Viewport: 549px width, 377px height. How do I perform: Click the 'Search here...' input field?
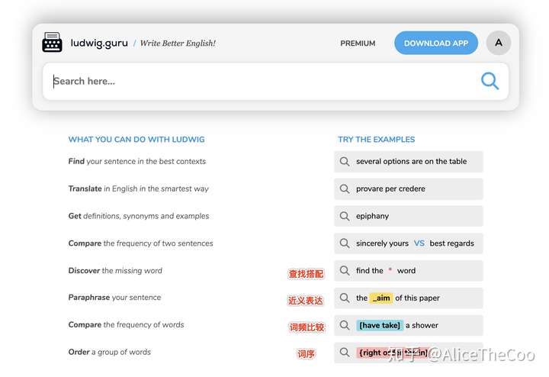coord(275,82)
